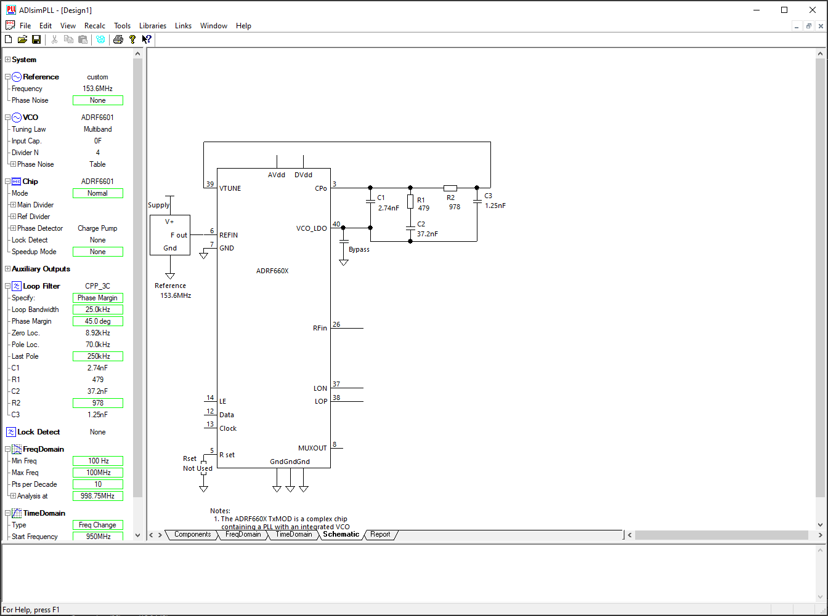828x616 pixels.
Task: Click the ADIsimPLL title bar app icon
Action: pyautogui.click(x=10, y=10)
